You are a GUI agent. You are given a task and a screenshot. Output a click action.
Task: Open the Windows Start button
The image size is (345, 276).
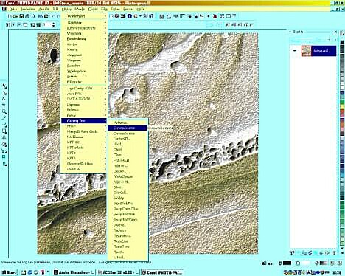(x=10, y=272)
